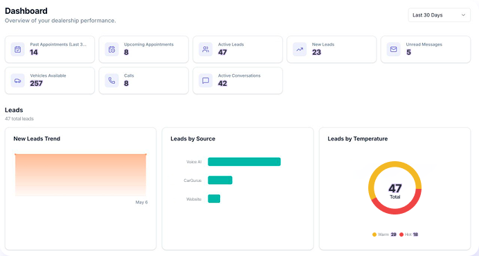The image size is (479, 256).
Task: Click the Calls card label
Action: [x=129, y=75]
